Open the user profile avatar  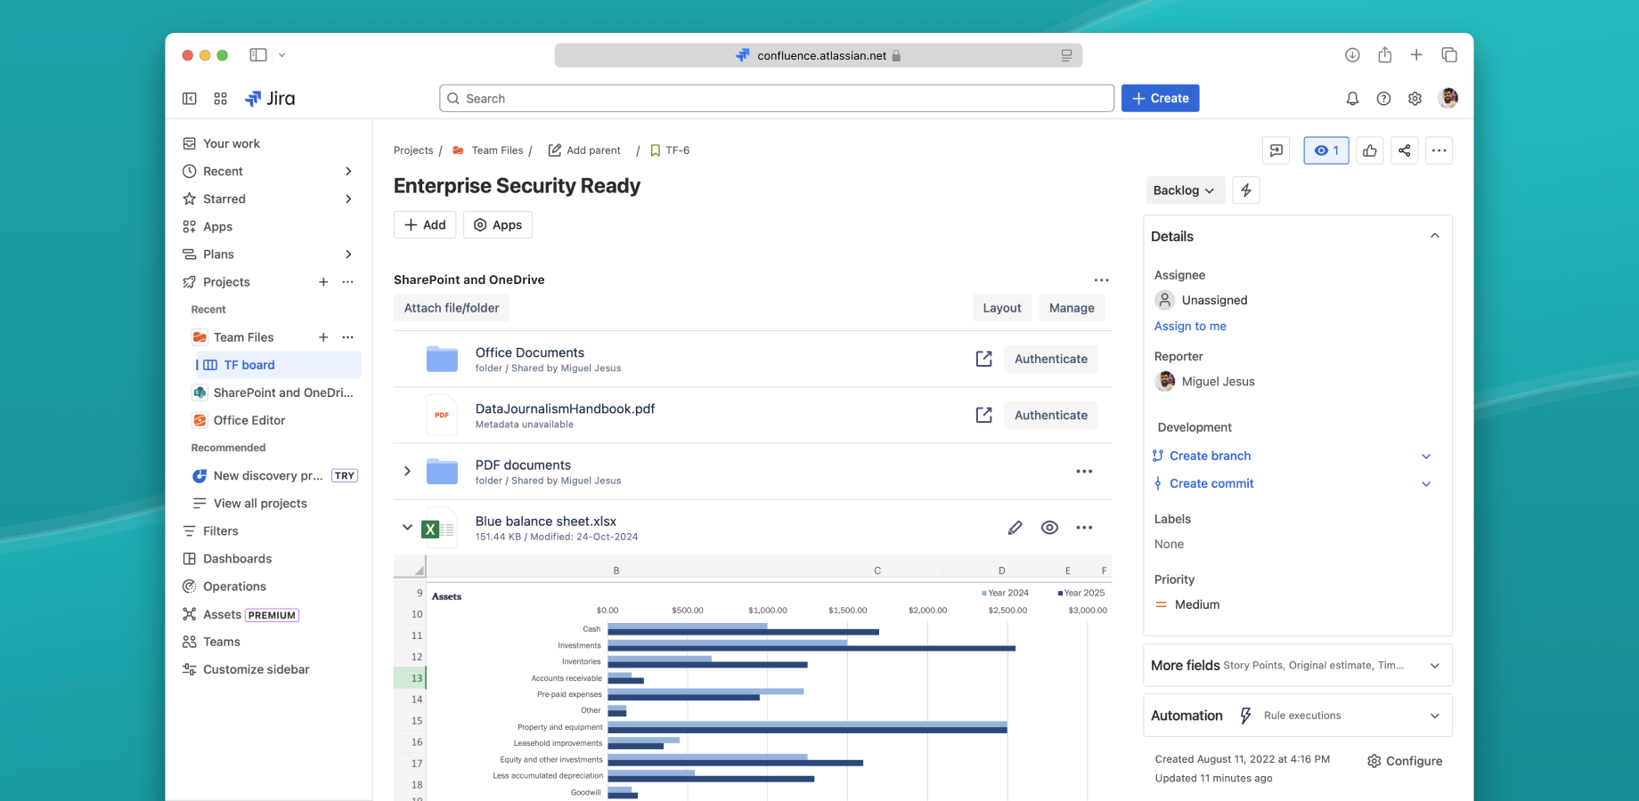(x=1448, y=98)
